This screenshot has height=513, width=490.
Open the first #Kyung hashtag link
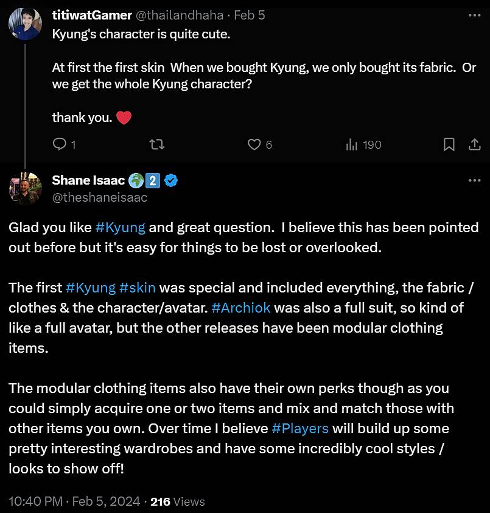point(121,228)
